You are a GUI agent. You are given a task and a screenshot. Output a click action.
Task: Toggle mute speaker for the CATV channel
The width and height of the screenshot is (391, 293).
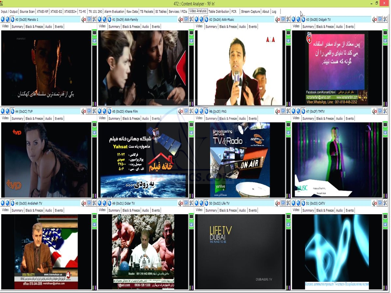click(x=374, y=203)
